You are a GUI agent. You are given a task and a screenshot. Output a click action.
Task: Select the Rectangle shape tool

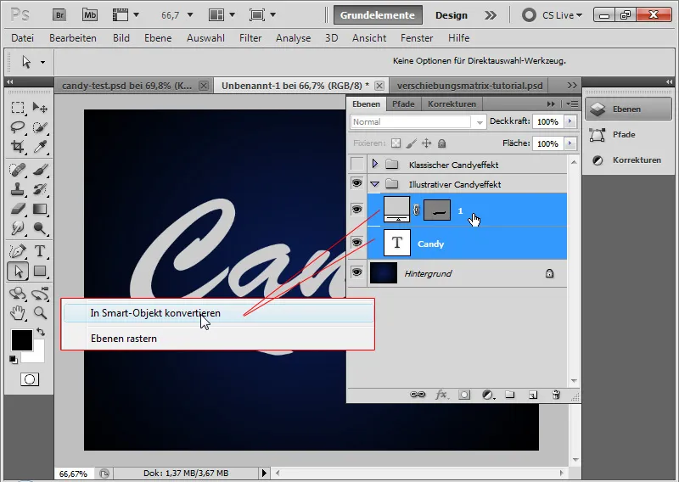[40, 271]
